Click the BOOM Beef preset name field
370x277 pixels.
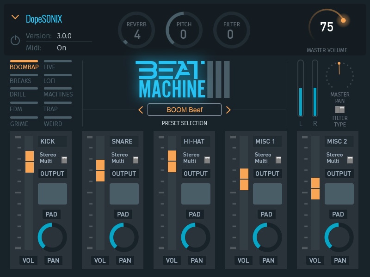(x=184, y=110)
